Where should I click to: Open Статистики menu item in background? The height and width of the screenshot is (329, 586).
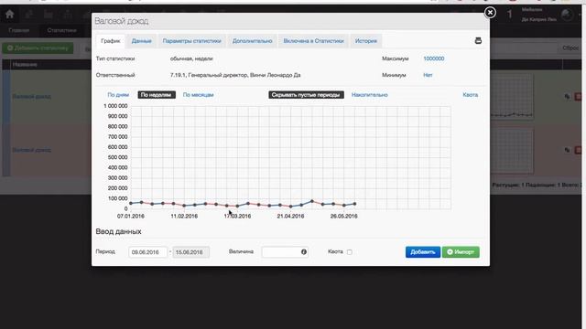coord(61,30)
